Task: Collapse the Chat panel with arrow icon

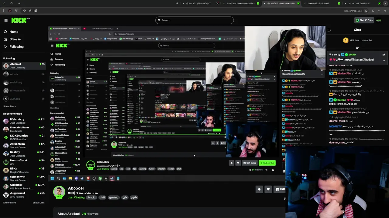Action: [x=329, y=30]
